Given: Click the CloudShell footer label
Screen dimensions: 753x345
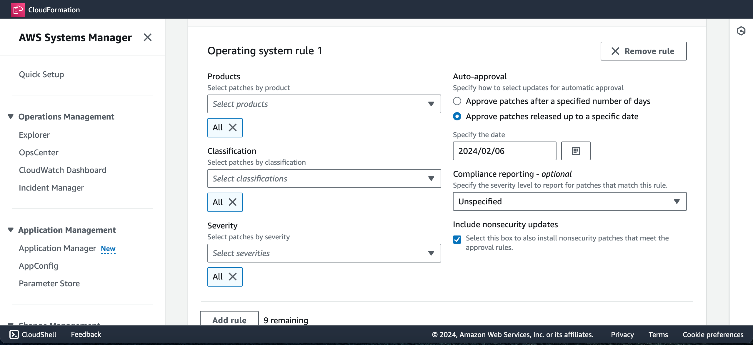Looking at the screenshot, I should pos(39,334).
